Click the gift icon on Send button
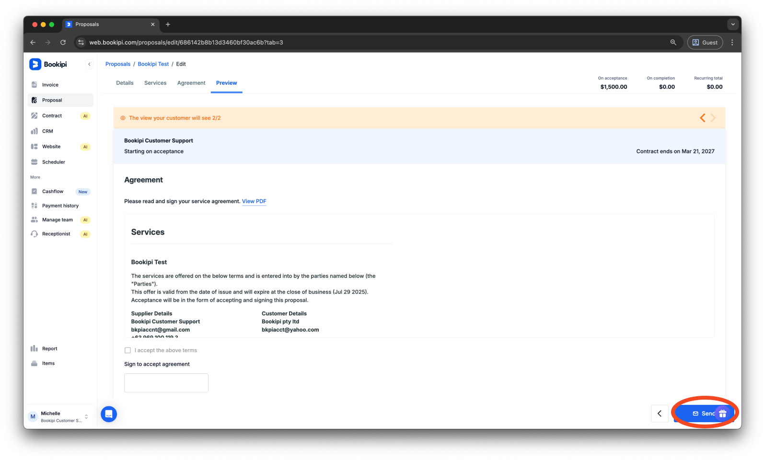This screenshot has width=765, height=460. (723, 414)
